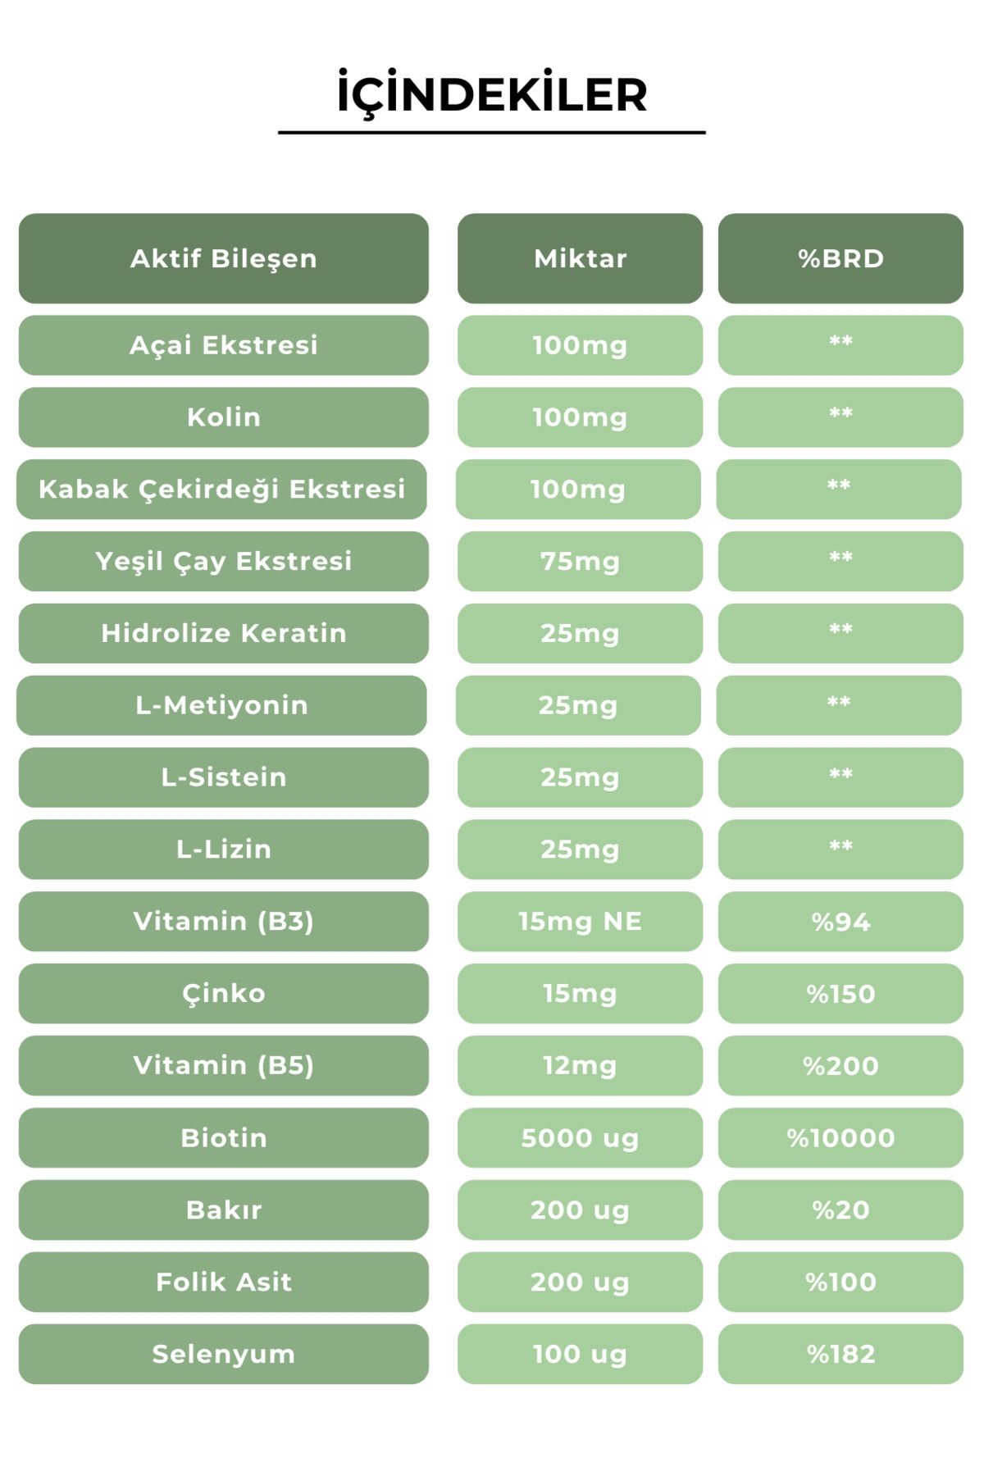Click the 15mg NE amount cell
The width and height of the screenshot is (984, 1476).
pos(580,922)
